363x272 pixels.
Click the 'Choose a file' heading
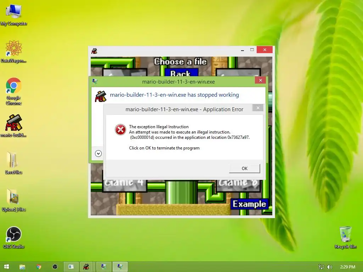[x=180, y=62]
